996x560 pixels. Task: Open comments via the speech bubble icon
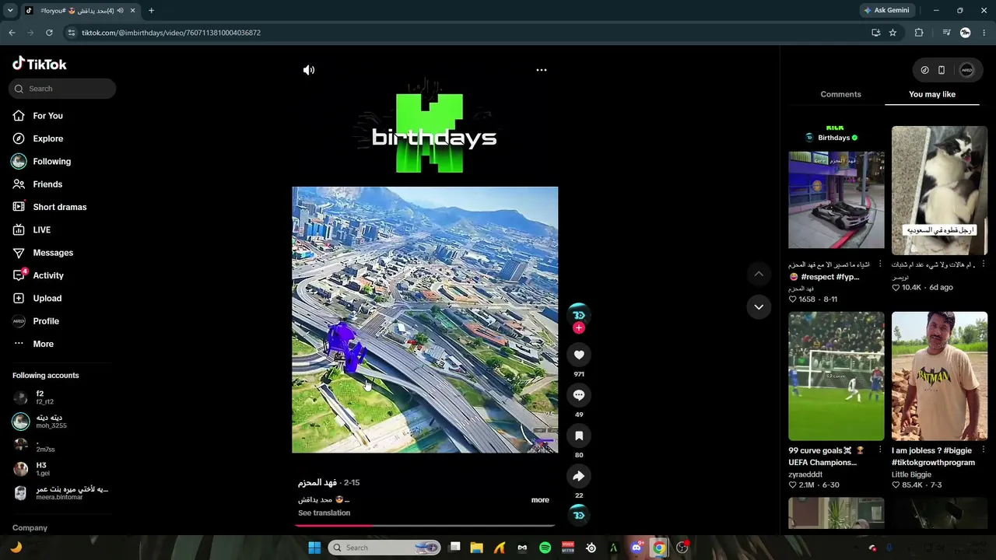tap(579, 395)
